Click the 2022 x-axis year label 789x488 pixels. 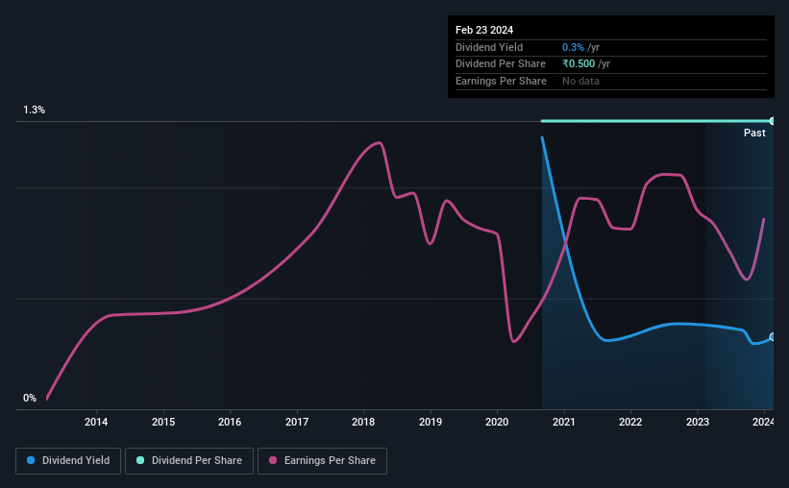pos(630,422)
